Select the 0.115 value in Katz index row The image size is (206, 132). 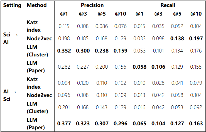[64, 26]
